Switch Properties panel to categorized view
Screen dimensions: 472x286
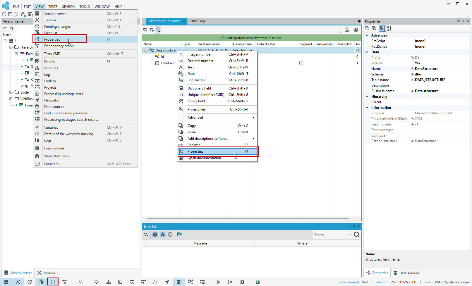tap(382, 28)
